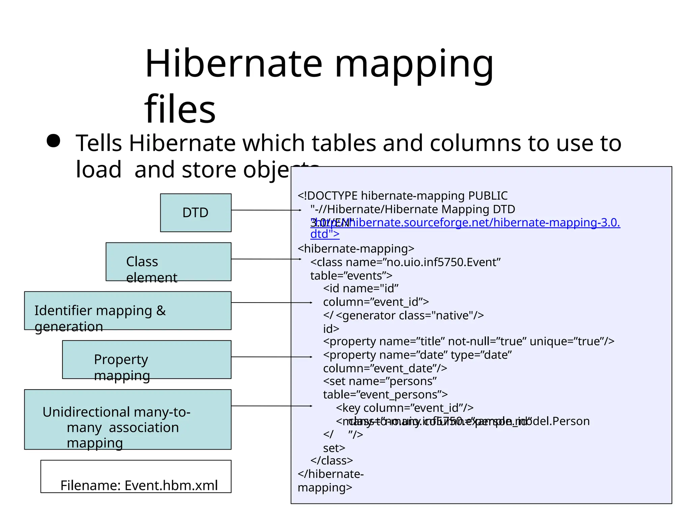Image resolution: width=691 pixels, height=518 pixels.
Task: Click the 'table="events">' line
Action: [x=351, y=276]
